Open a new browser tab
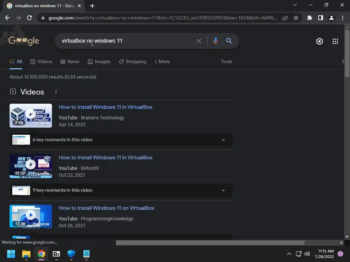350x262 pixels. coord(92,6)
